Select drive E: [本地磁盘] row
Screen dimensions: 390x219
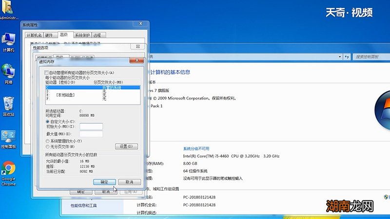[x=93, y=95]
